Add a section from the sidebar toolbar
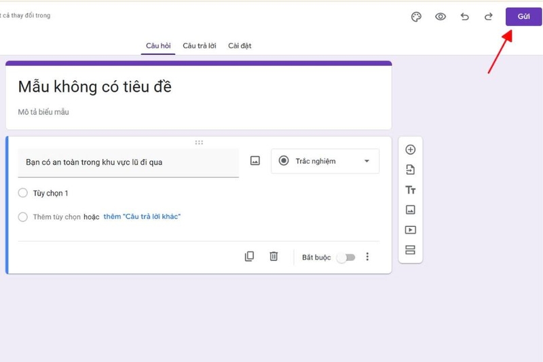The width and height of the screenshot is (543, 362). click(411, 250)
